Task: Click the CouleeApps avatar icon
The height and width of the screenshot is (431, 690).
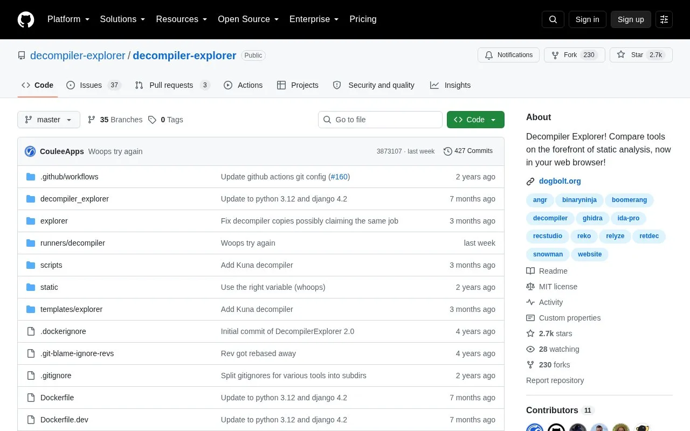Action: point(30,151)
